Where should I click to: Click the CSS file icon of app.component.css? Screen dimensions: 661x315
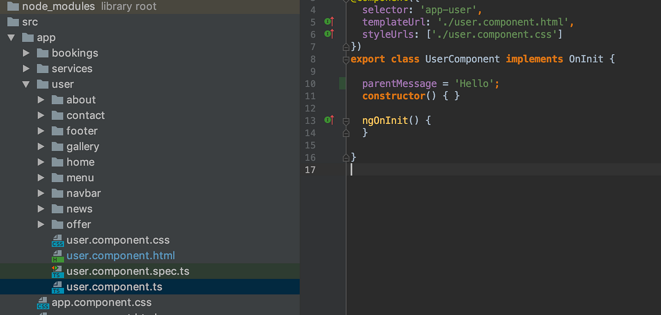click(43, 303)
